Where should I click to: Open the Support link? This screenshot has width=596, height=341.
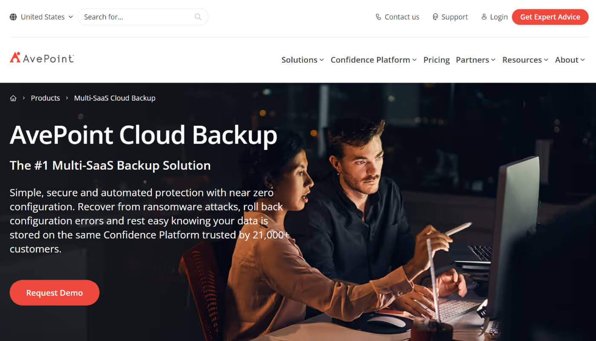[x=450, y=17]
